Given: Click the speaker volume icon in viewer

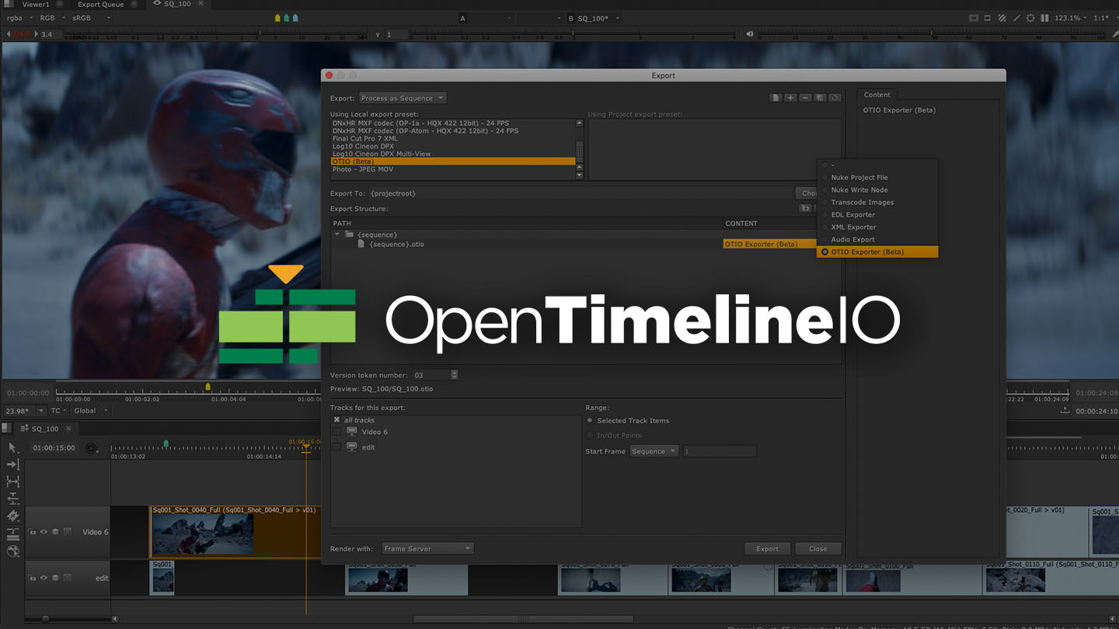Looking at the screenshot, I should [x=750, y=34].
